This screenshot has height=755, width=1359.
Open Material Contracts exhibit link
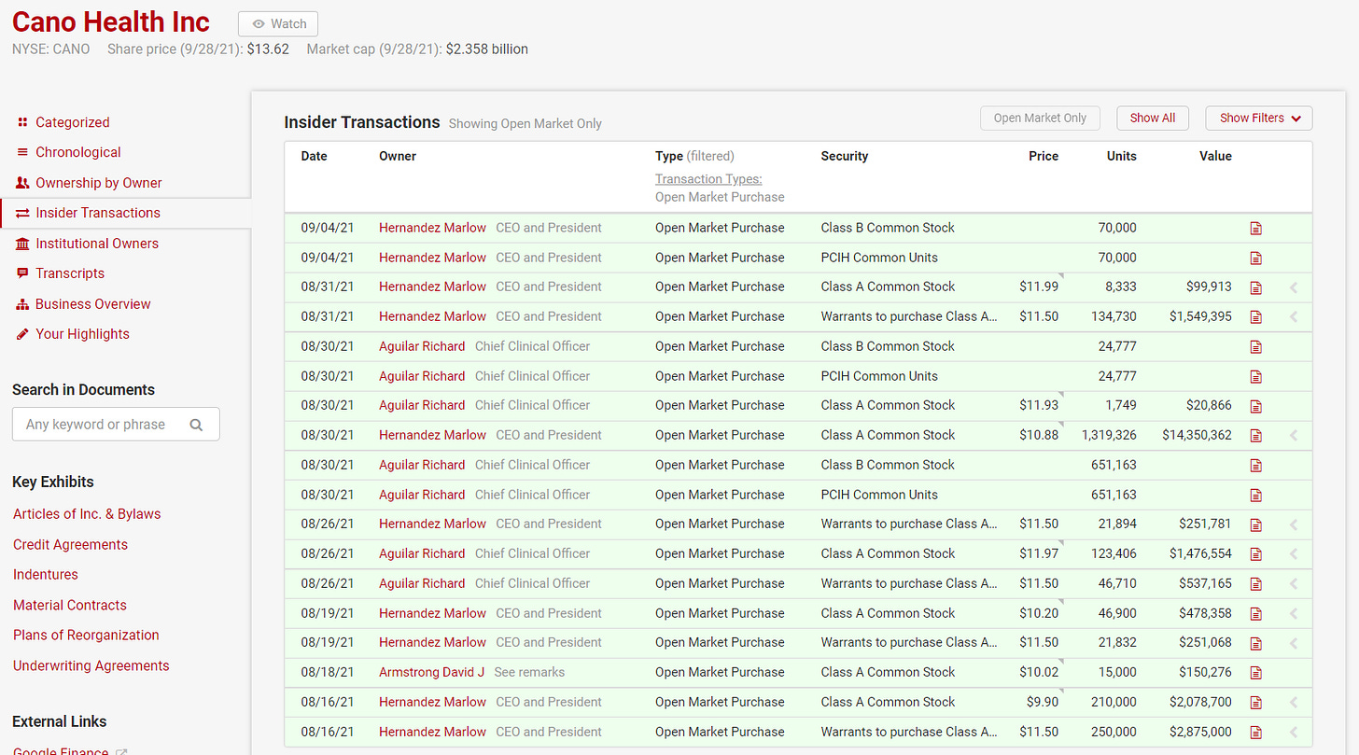click(70, 605)
